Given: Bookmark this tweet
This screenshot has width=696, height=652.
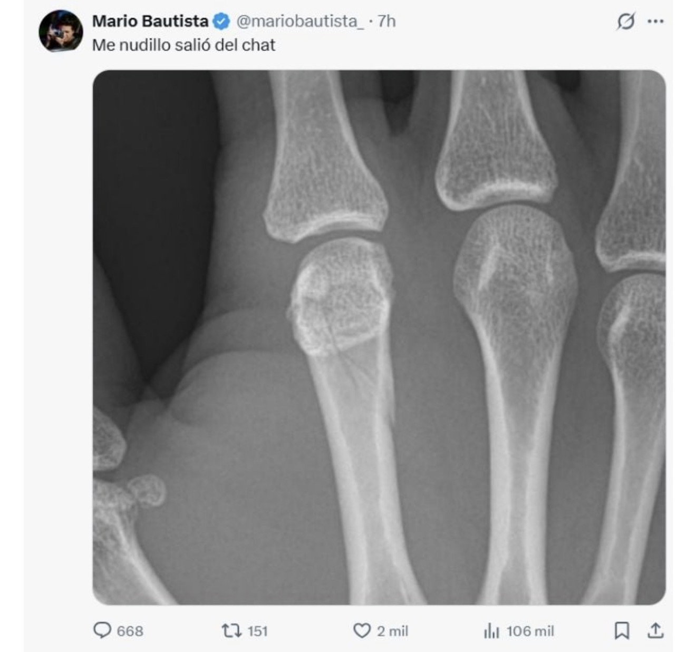Looking at the screenshot, I should click(x=622, y=630).
